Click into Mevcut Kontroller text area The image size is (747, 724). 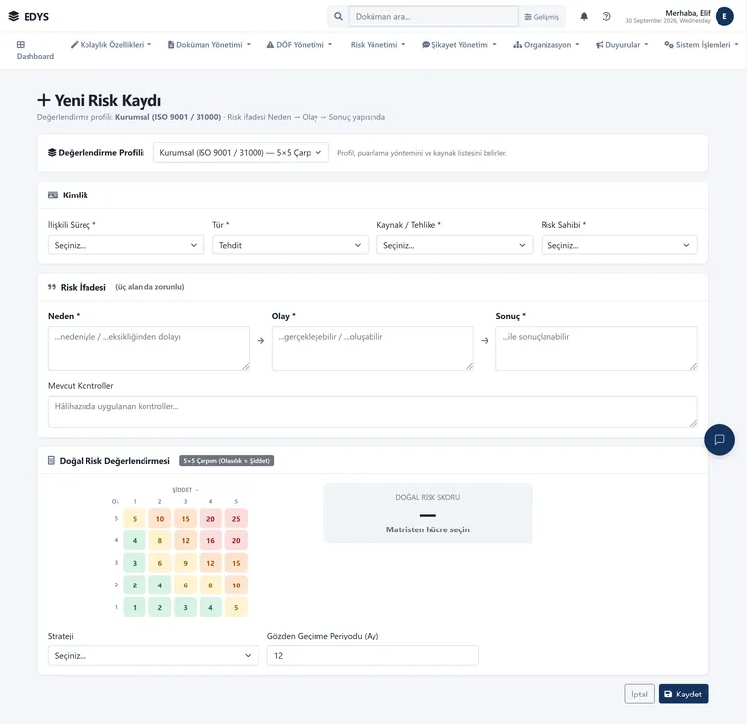pos(373,412)
